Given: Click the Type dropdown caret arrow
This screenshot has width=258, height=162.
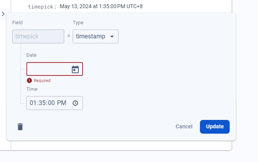Looking at the screenshot, I should pos(112,37).
